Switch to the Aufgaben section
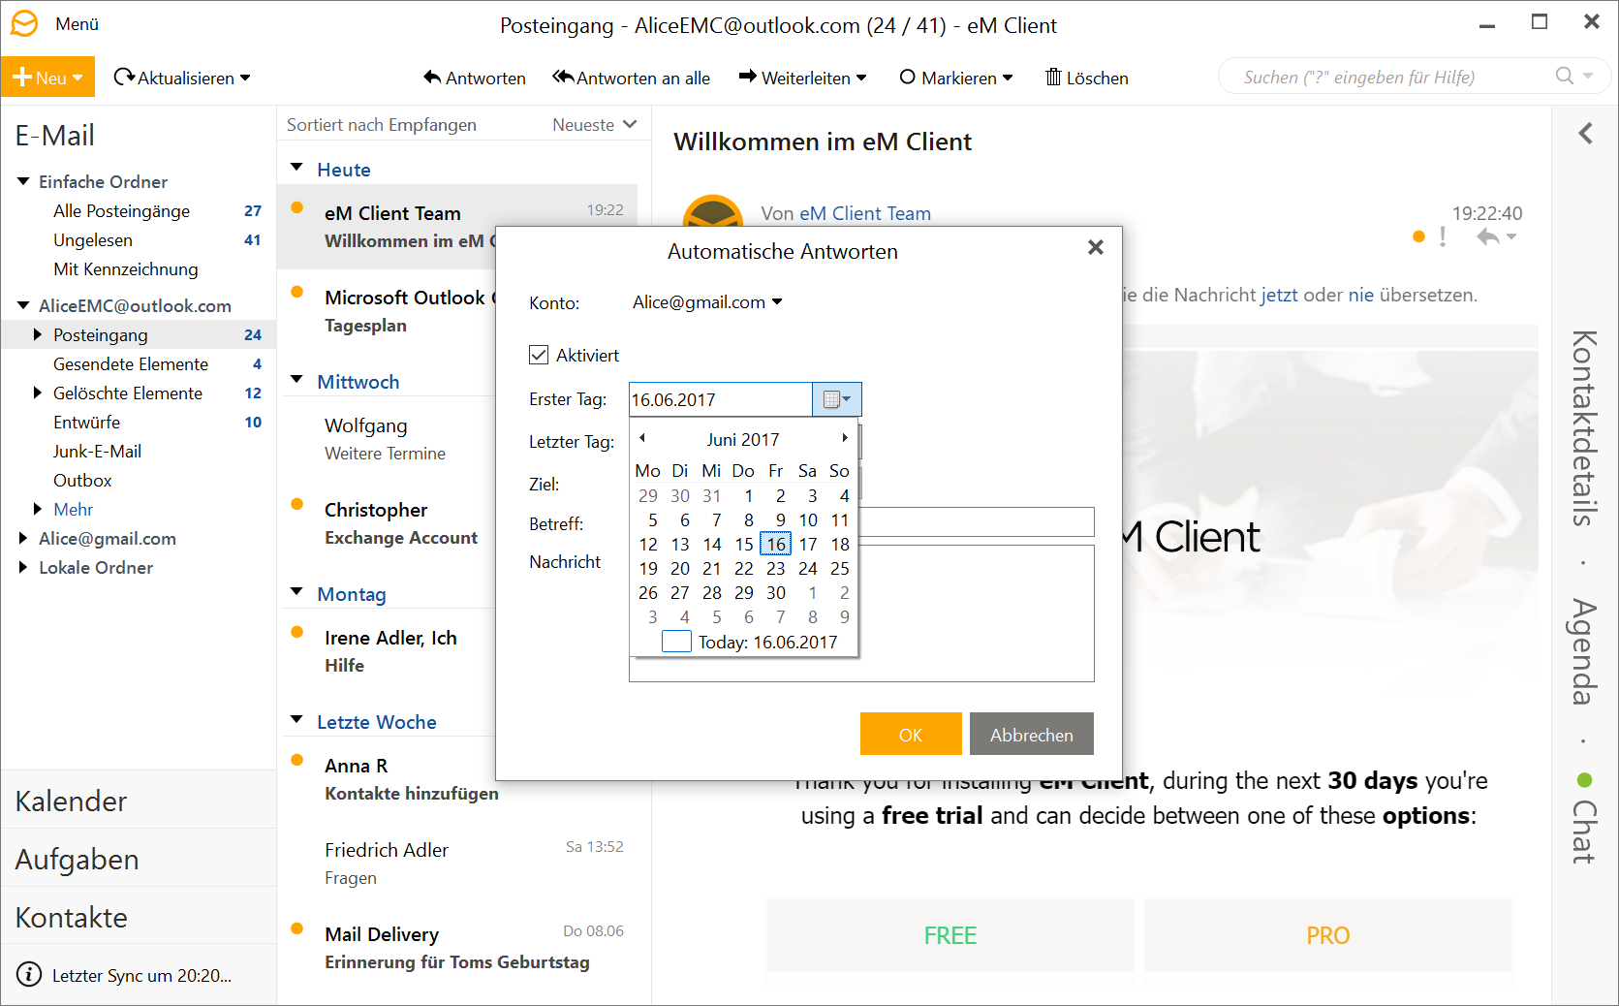This screenshot has width=1619, height=1006. pos(139,859)
